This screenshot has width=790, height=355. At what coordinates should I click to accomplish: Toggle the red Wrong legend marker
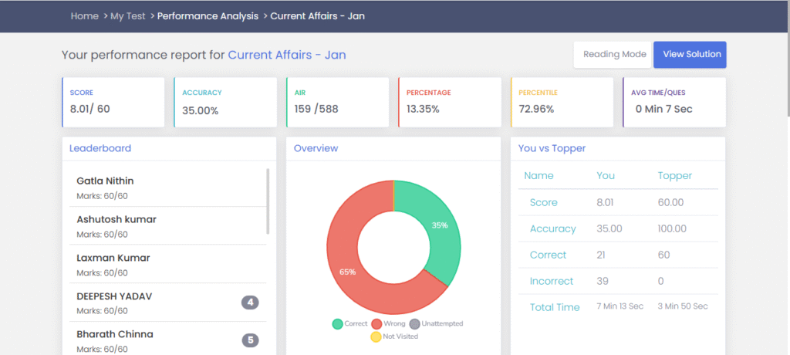377,324
